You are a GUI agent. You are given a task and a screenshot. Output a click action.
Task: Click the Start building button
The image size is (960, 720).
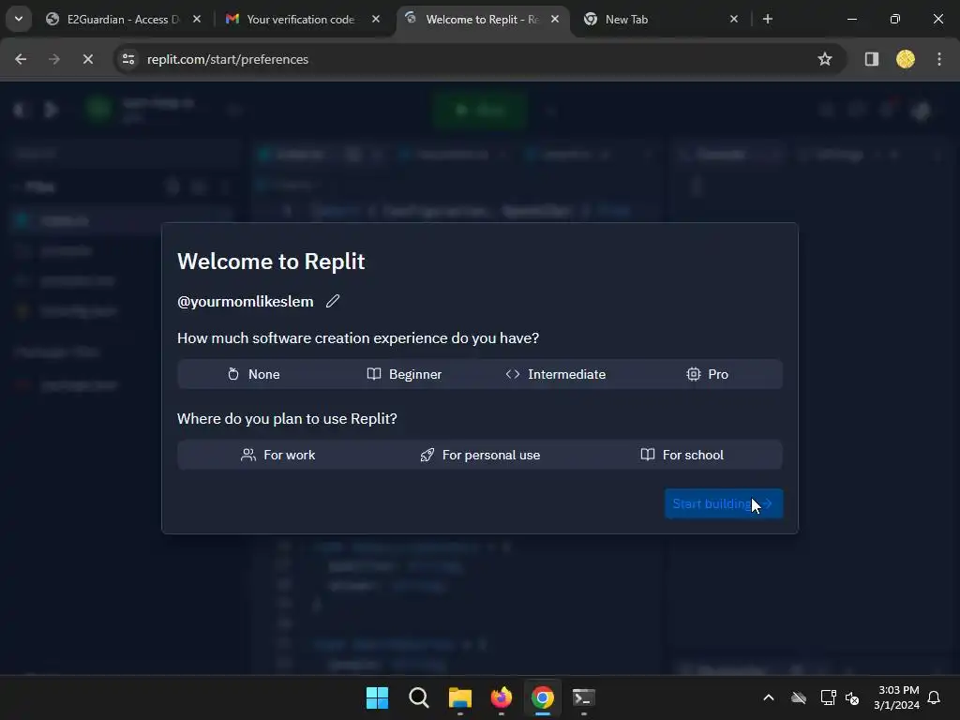click(x=723, y=503)
